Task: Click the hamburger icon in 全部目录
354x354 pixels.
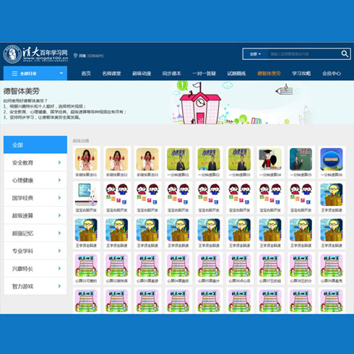Action: 14,74
